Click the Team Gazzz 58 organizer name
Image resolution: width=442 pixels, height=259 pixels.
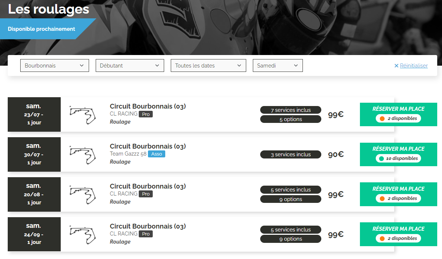click(x=128, y=154)
